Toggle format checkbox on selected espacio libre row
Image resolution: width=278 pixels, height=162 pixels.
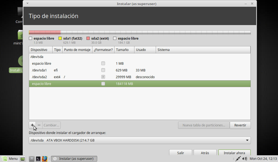pos(103,84)
